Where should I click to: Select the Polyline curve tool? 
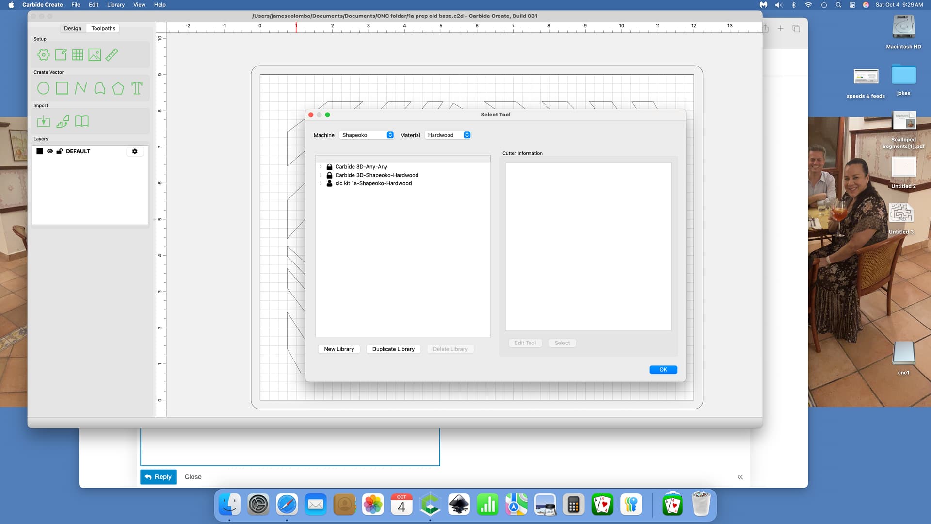pos(80,88)
